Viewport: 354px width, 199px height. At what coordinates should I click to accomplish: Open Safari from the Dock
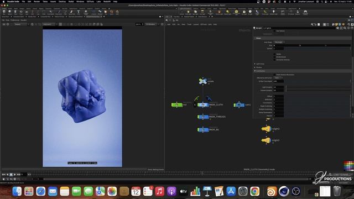click(40, 191)
